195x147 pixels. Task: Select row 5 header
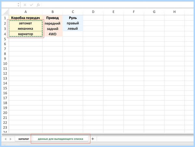pos(5,39)
